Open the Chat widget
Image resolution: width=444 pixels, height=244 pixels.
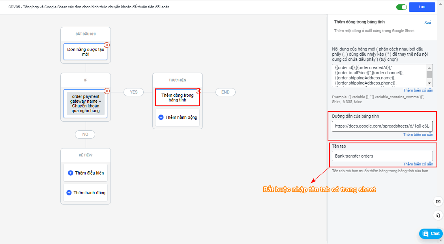pyautogui.click(x=431, y=234)
